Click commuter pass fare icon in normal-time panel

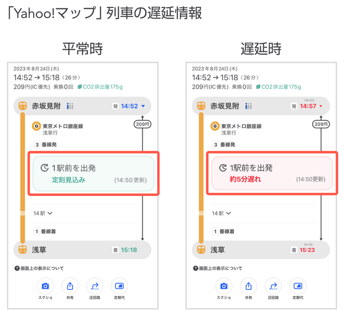pyautogui.click(x=119, y=286)
